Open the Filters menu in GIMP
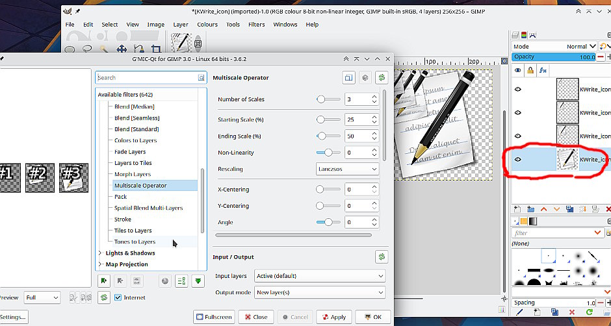The width and height of the screenshot is (611, 326). (256, 25)
